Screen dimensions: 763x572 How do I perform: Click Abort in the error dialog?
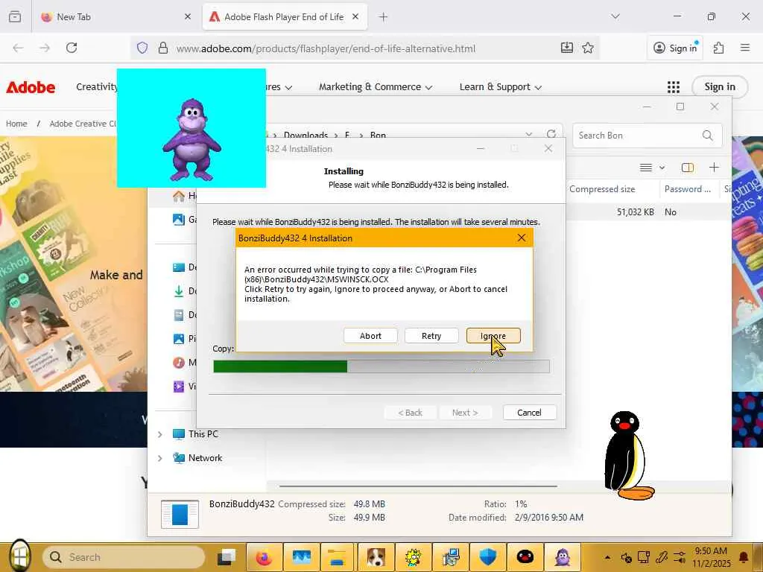pyautogui.click(x=370, y=336)
